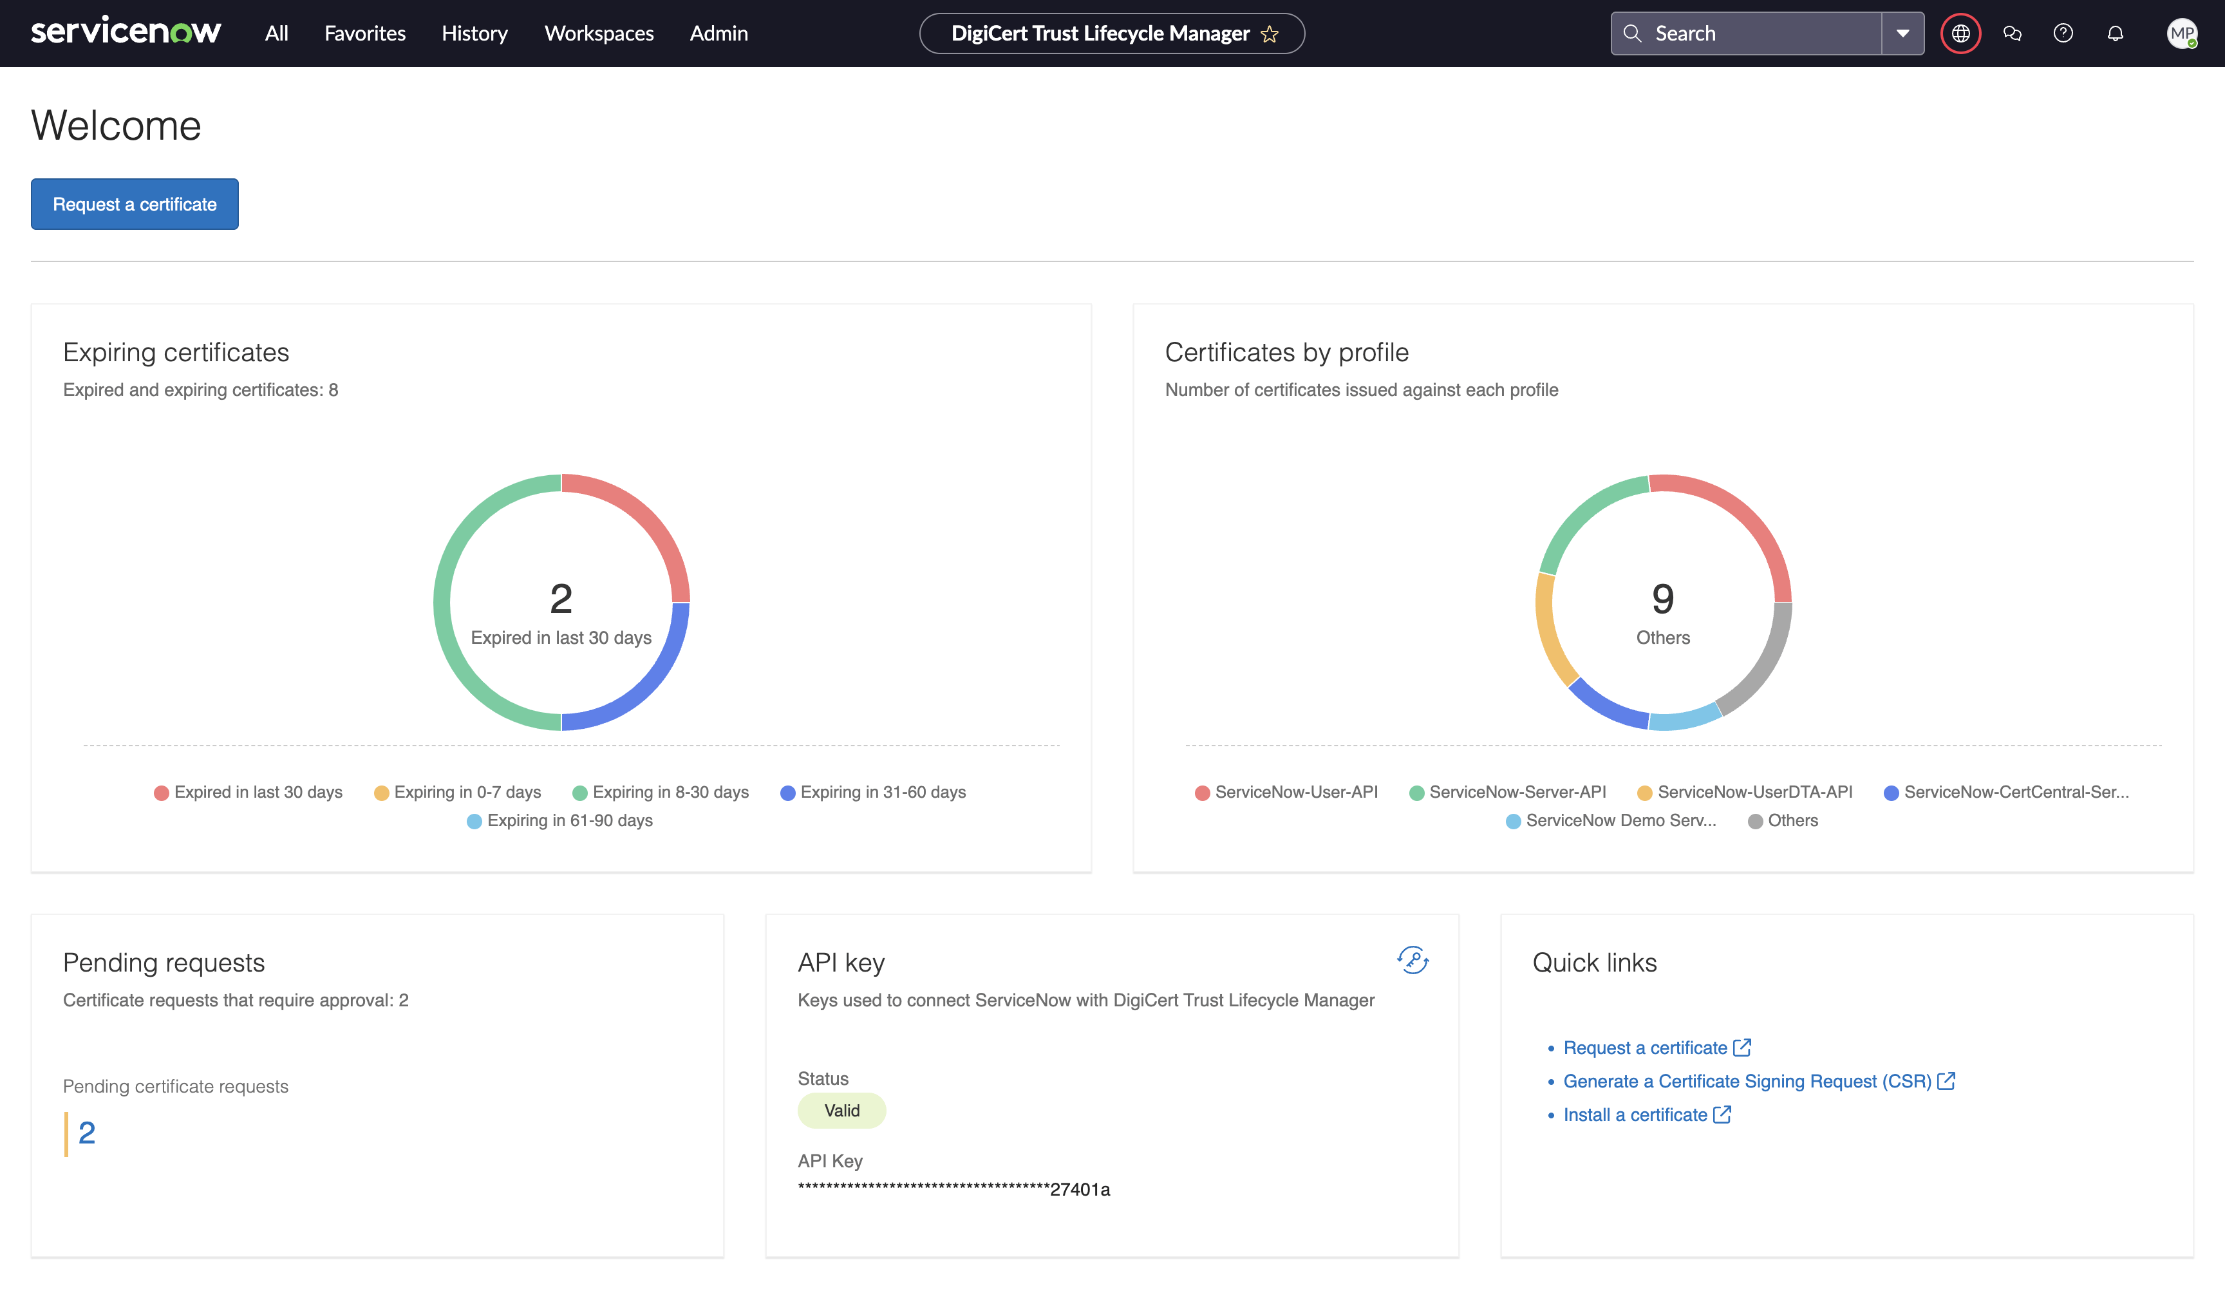Click the MP user avatar
This screenshot has height=1289, width=2225.
pos(2182,33)
